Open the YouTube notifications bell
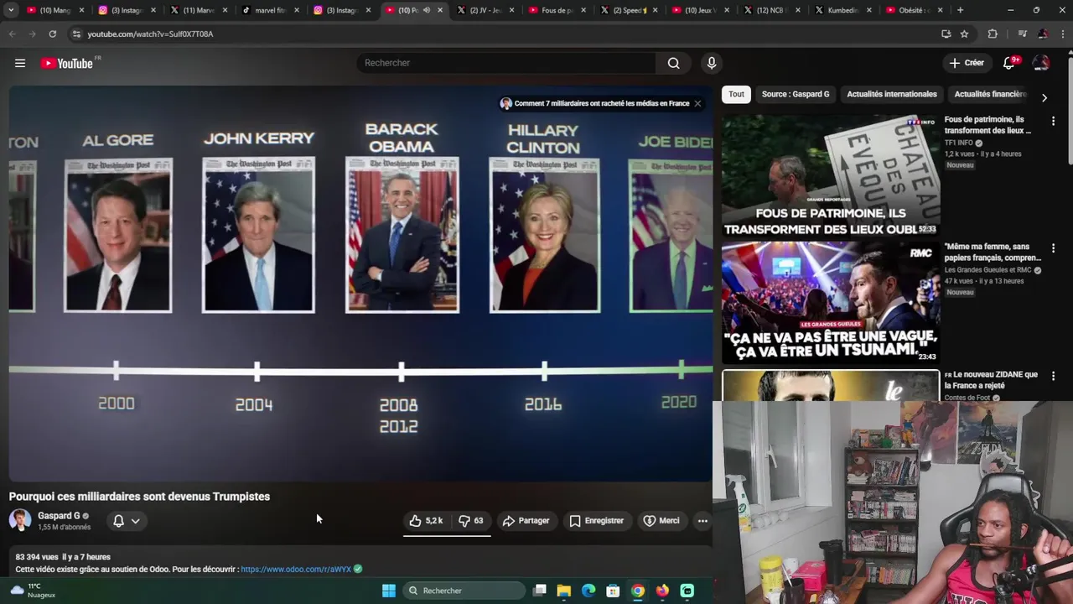 (1009, 63)
